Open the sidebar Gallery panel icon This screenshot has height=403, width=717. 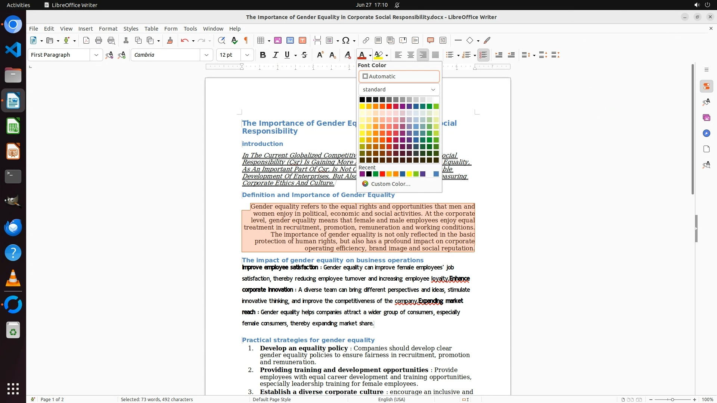tap(706, 118)
